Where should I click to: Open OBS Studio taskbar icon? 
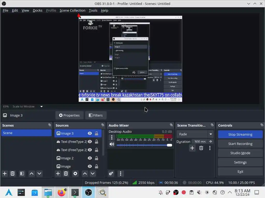pyautogui.click(x=89, y=192)
